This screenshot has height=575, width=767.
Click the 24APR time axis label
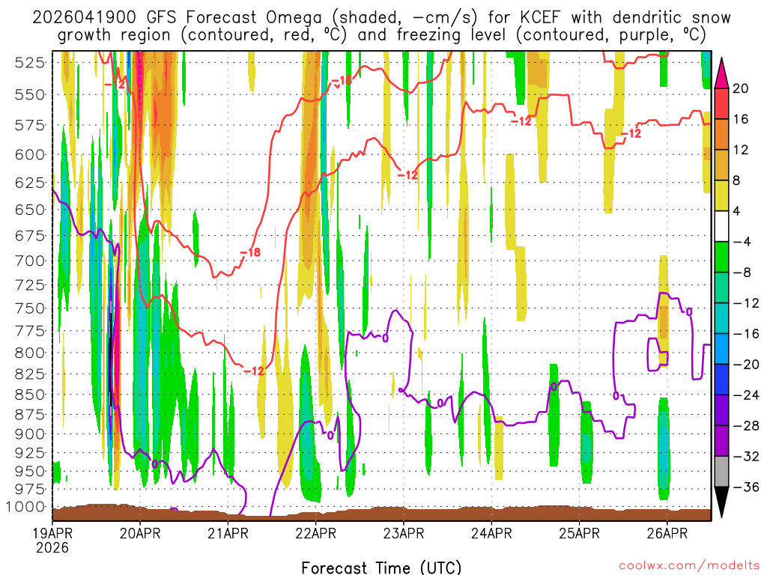pos(491,533)
